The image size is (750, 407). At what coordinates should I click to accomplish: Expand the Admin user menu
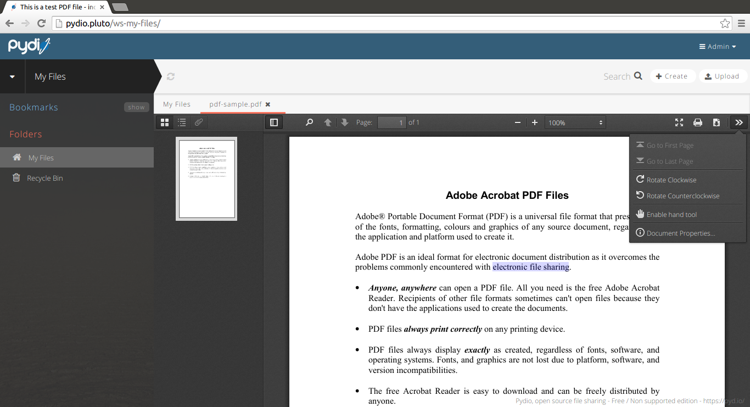point(718,47)
